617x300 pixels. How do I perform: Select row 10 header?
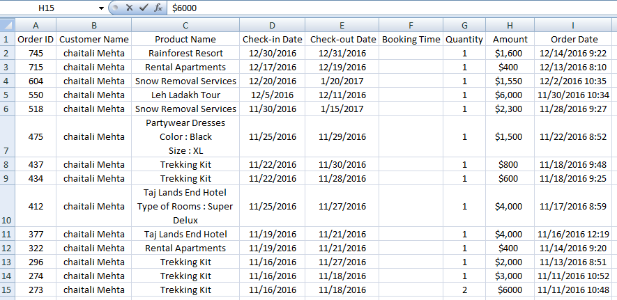click(8, 206)
